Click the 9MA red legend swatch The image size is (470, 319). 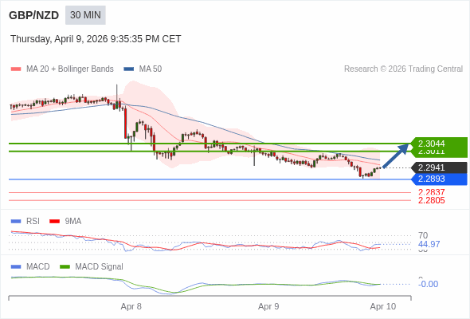tap(54, 222)
